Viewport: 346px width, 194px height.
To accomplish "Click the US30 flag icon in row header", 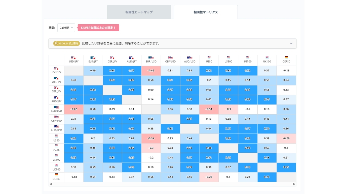I will [x=56, y=136].
